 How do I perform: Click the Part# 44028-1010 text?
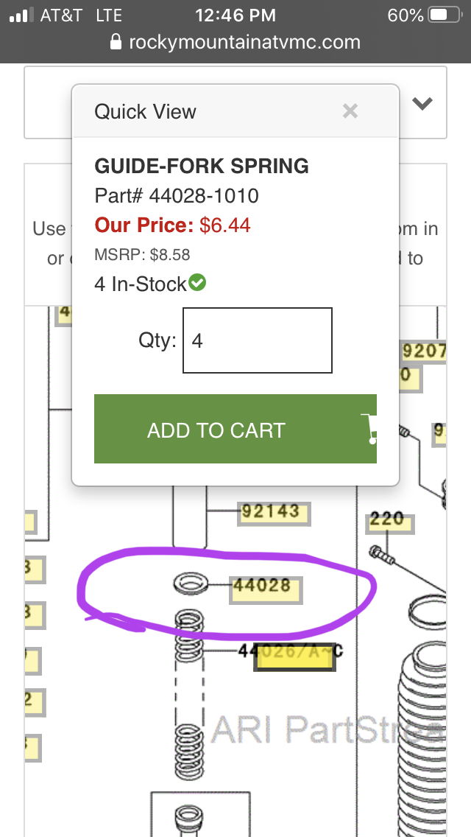pos(177,196)
